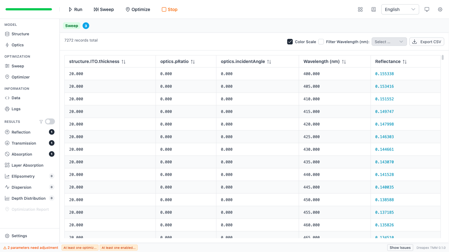Viewport: 449px width, 252px height.
Task: Uncheck the Color Scale checkbox
Action: pos(290,42)
